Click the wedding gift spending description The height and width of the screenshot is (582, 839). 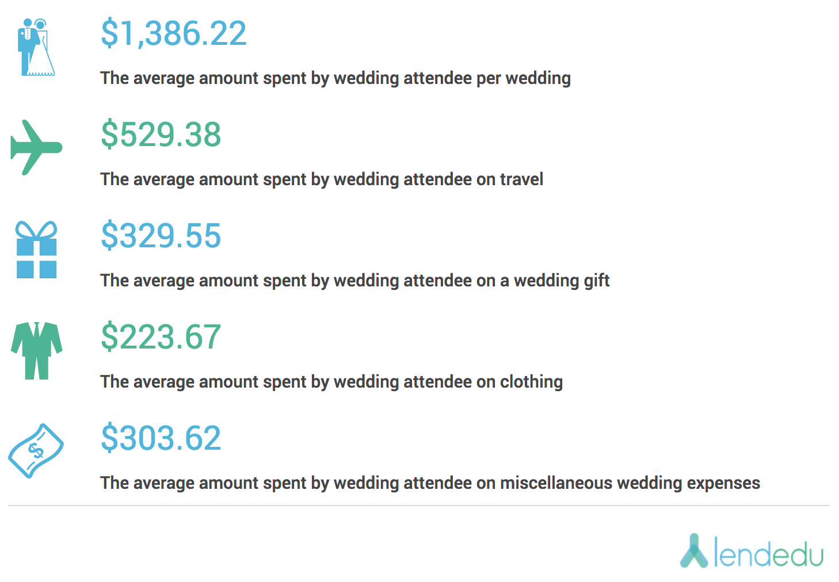(x=355, y=281)
